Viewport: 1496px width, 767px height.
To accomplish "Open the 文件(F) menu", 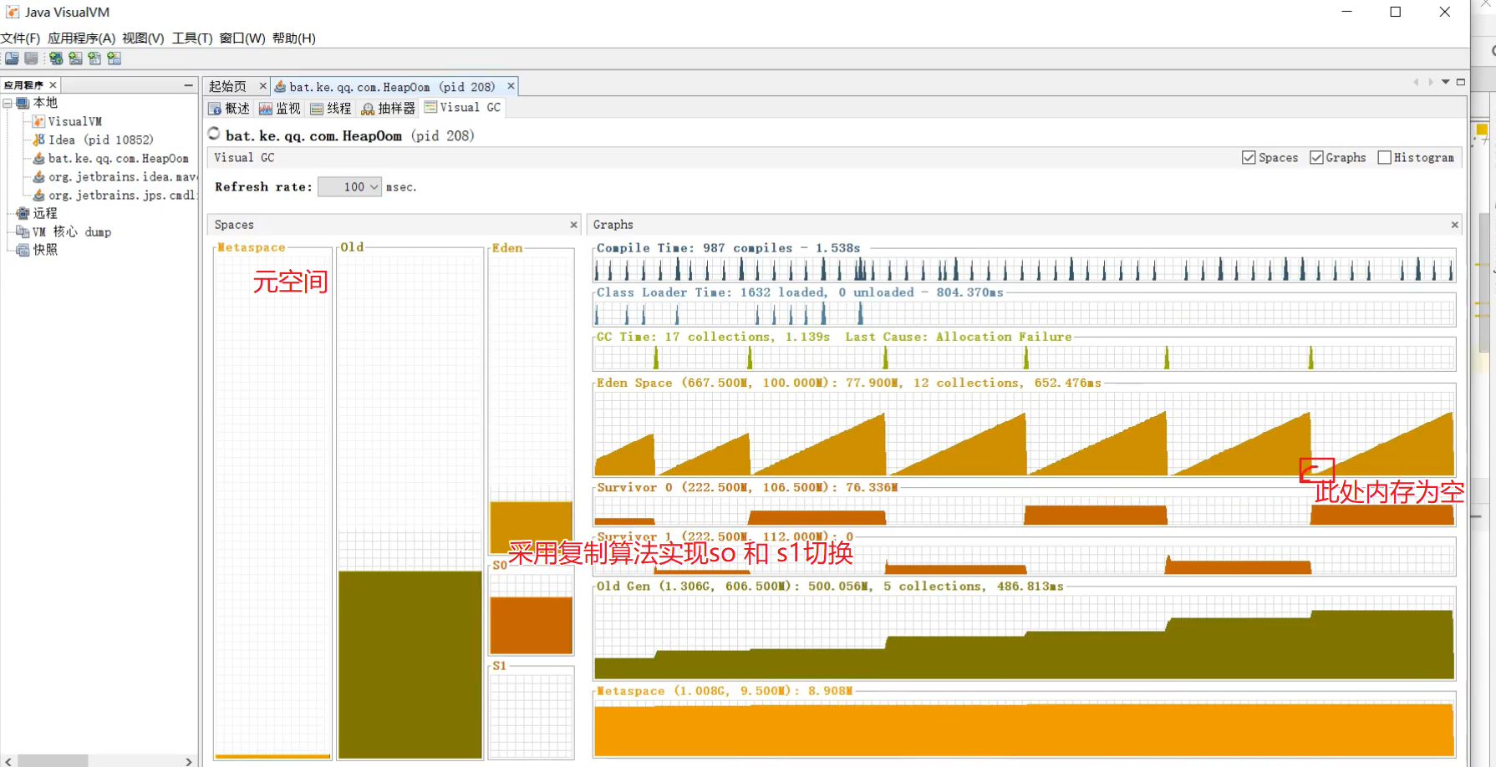I will pos(20,38).
